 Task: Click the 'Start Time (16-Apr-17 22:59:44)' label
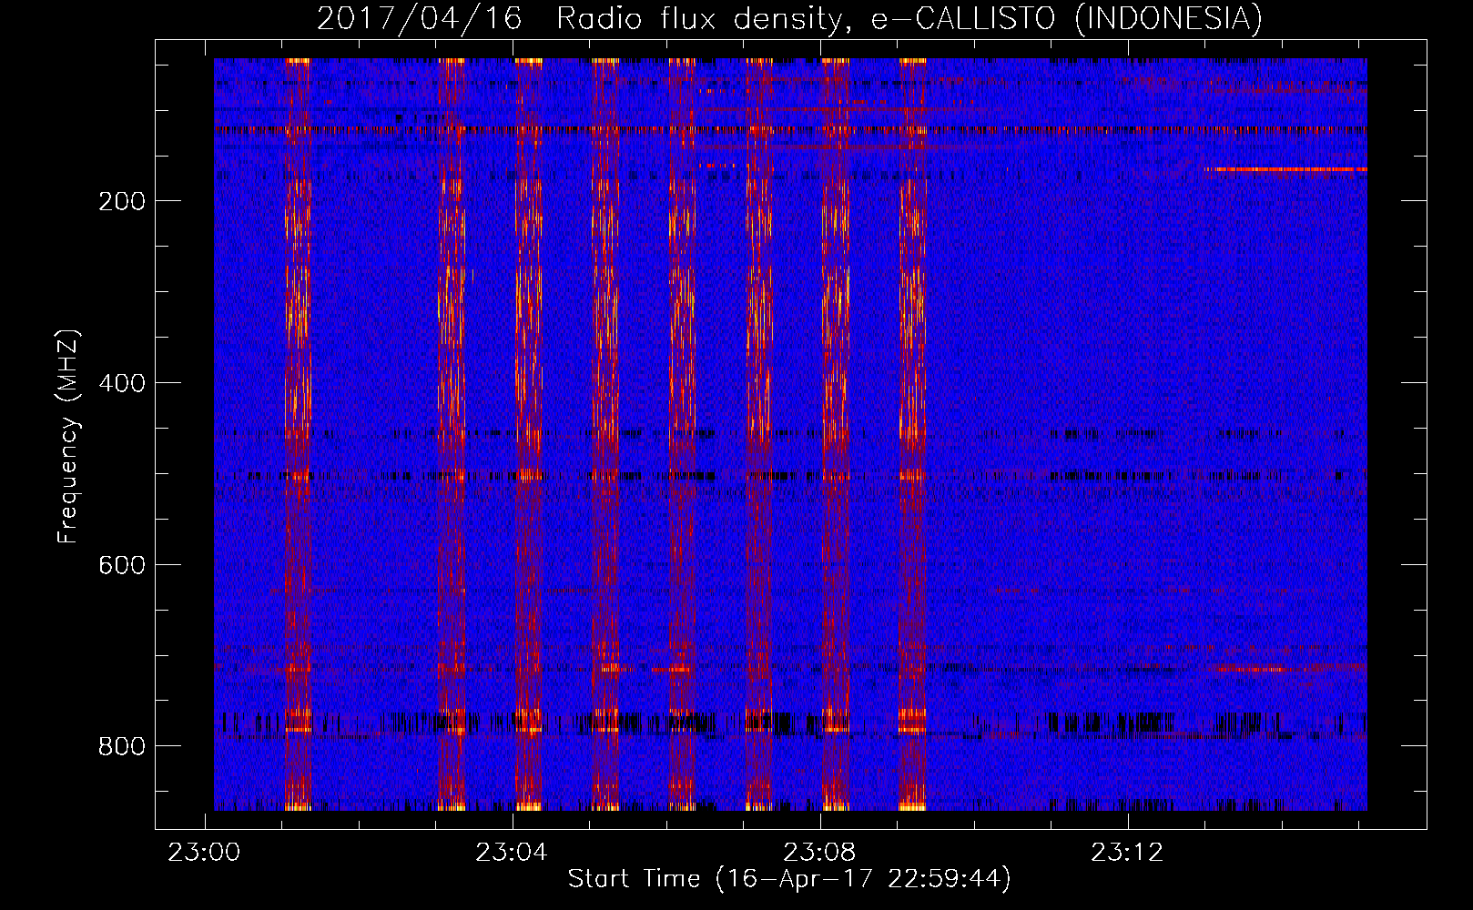point(789,879)
